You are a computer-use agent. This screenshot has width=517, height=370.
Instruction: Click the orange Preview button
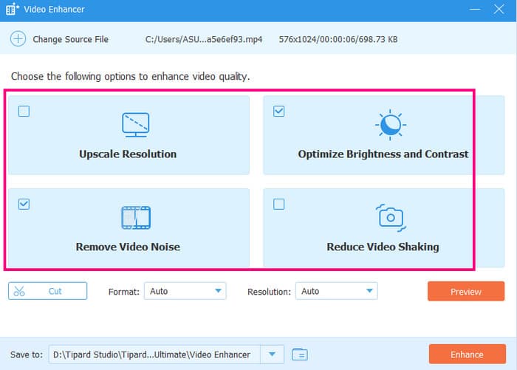[466, 291]
